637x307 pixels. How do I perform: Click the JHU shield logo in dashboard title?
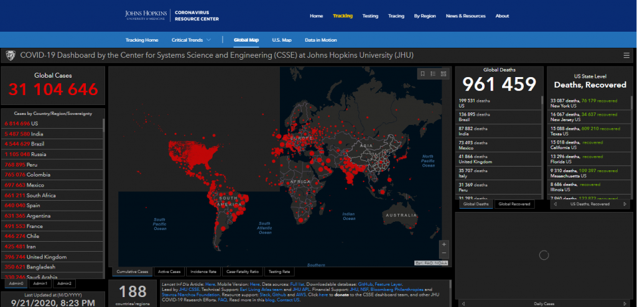click(x=11, y=55)
